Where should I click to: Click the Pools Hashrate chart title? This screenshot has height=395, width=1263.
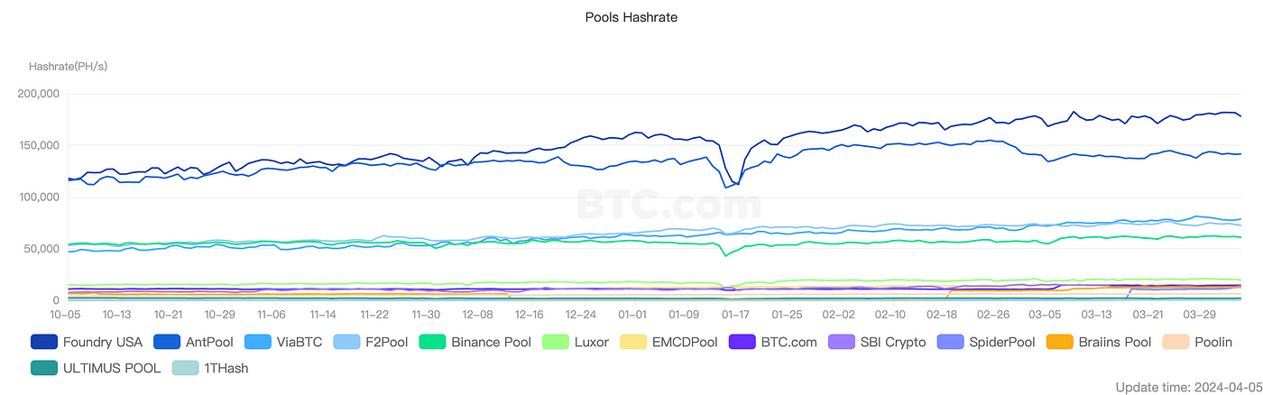click(631, 16)
